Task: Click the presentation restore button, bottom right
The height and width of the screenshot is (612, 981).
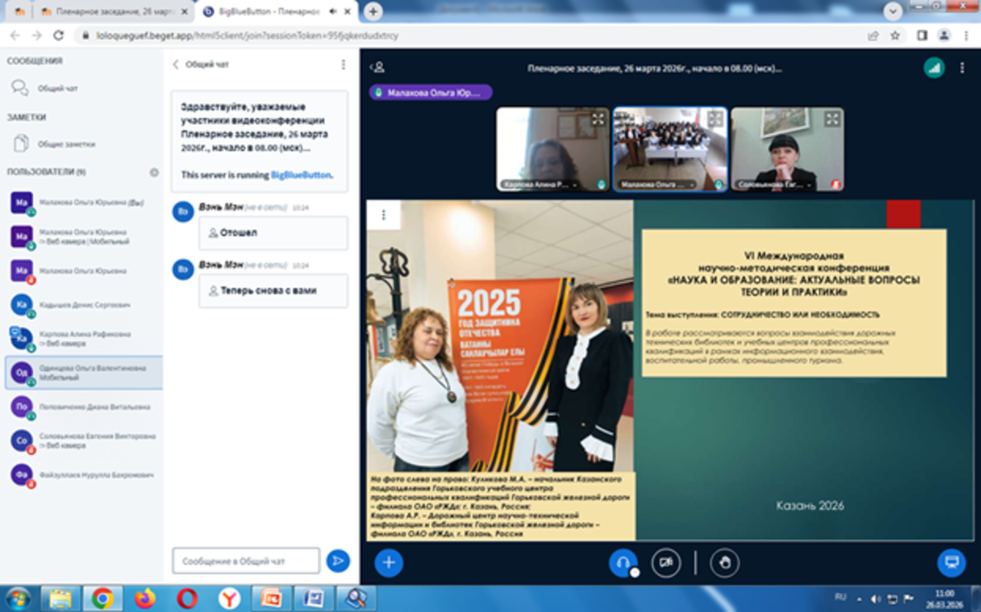Action: [x=951, y=563]
